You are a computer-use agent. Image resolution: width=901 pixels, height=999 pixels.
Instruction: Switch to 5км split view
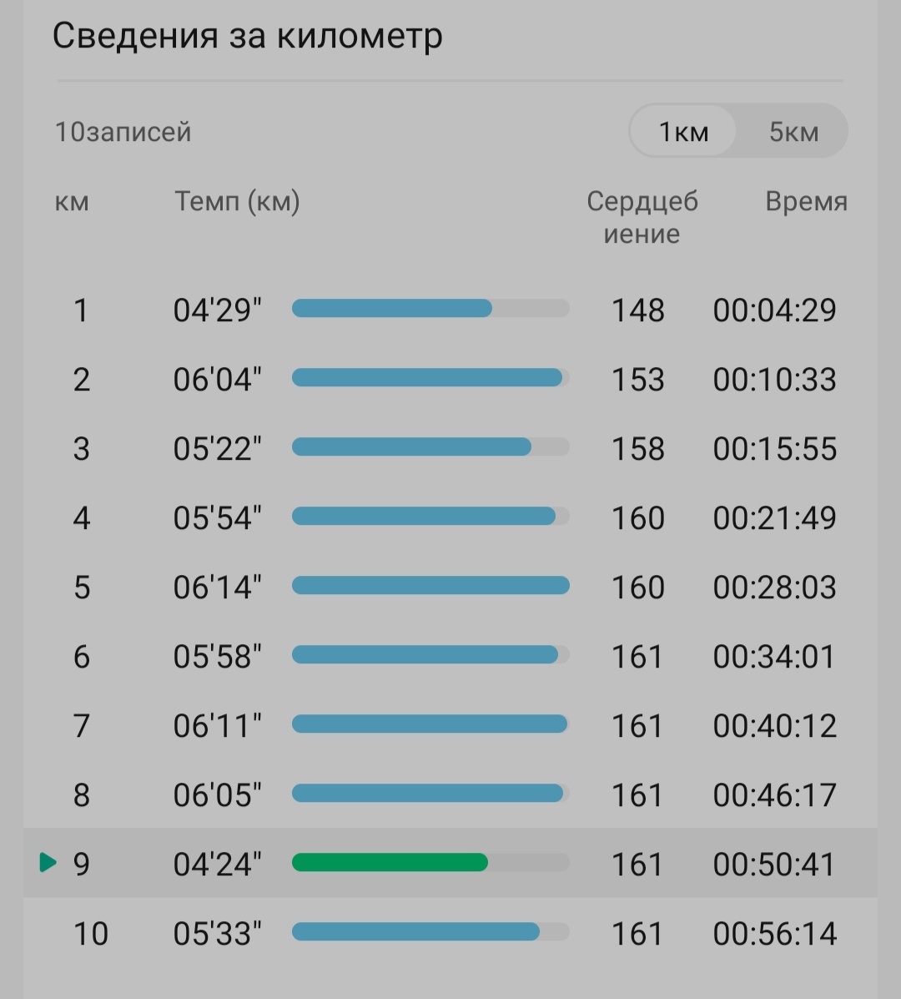[x=793, y=132]
